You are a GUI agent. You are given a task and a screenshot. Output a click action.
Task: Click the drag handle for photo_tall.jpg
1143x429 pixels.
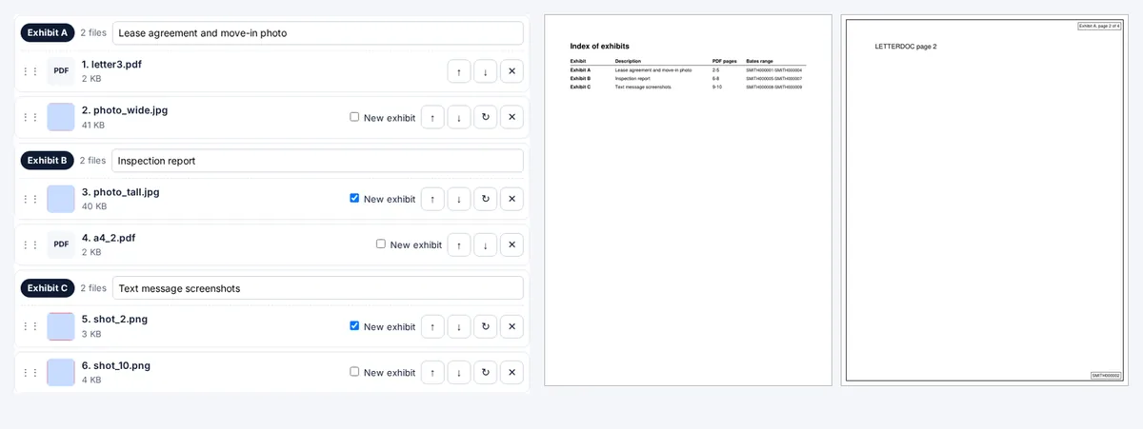click(30, 199)
